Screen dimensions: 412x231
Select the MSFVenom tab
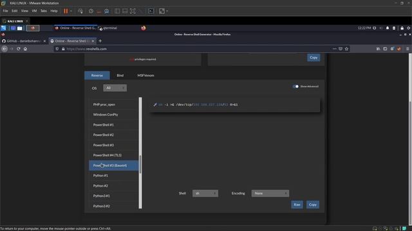pyautogui.click(x=145, y=76)
